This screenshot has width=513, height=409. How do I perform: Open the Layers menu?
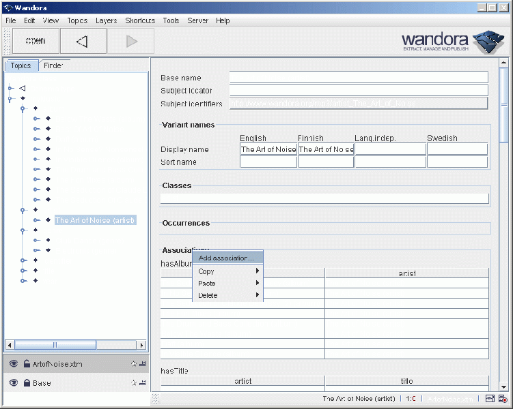coord(106,20)
